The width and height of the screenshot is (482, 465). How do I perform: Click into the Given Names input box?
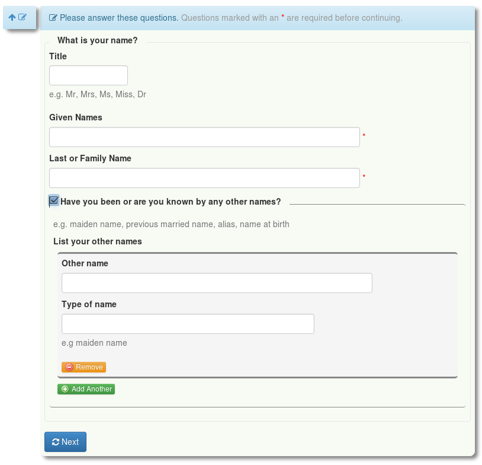[204, 137]
